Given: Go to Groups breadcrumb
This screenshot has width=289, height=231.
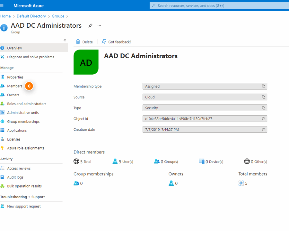Looking at the screenshot, I should coord(58,16).
